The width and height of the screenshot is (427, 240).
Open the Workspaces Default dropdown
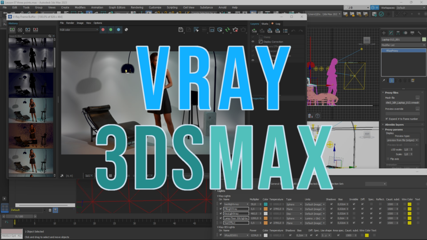click(x=410, y=7)
